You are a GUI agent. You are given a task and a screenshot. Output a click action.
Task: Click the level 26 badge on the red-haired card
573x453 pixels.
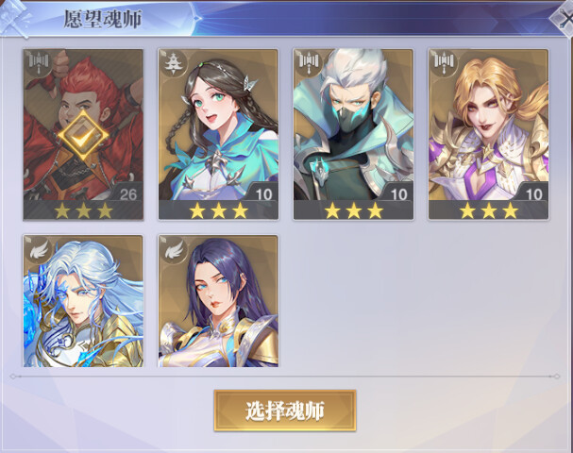[127, 193]
